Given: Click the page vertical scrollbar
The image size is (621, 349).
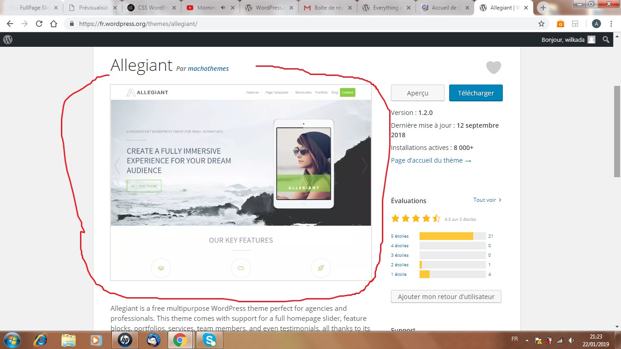Looking at the screenshot, I should [617, 132].
